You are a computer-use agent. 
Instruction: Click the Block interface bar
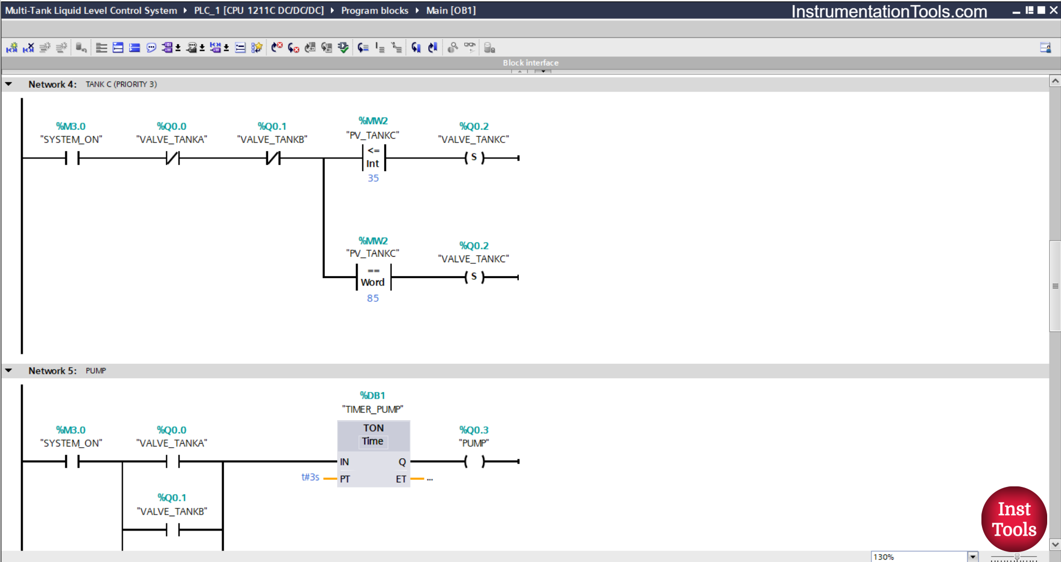click(x=530, y=63)
